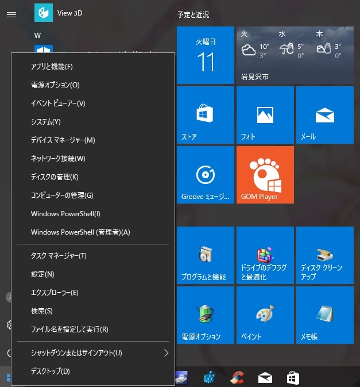Open デバイス マネージャー(M)
360x387 pixels.
[x=93, y=140]
